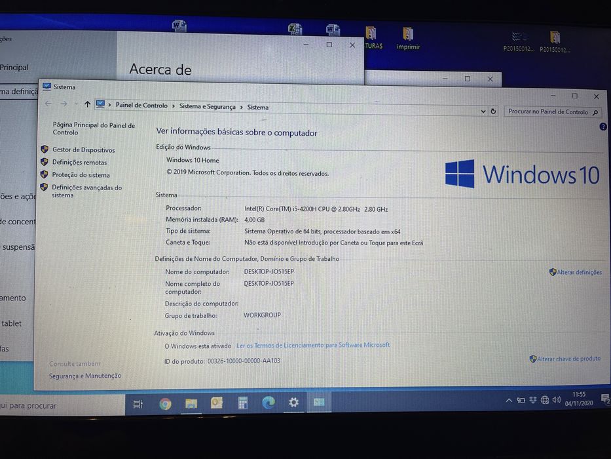The width and height of the screenshot is (611, 459).
Task: Open File Explorer from taskbar
Action: [x=191, y=403]
